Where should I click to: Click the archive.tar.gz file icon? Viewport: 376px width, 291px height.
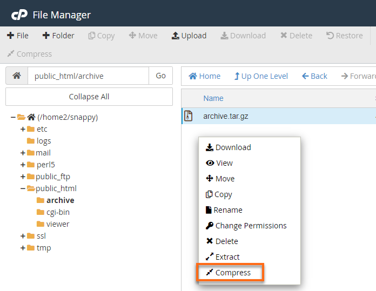188,116
